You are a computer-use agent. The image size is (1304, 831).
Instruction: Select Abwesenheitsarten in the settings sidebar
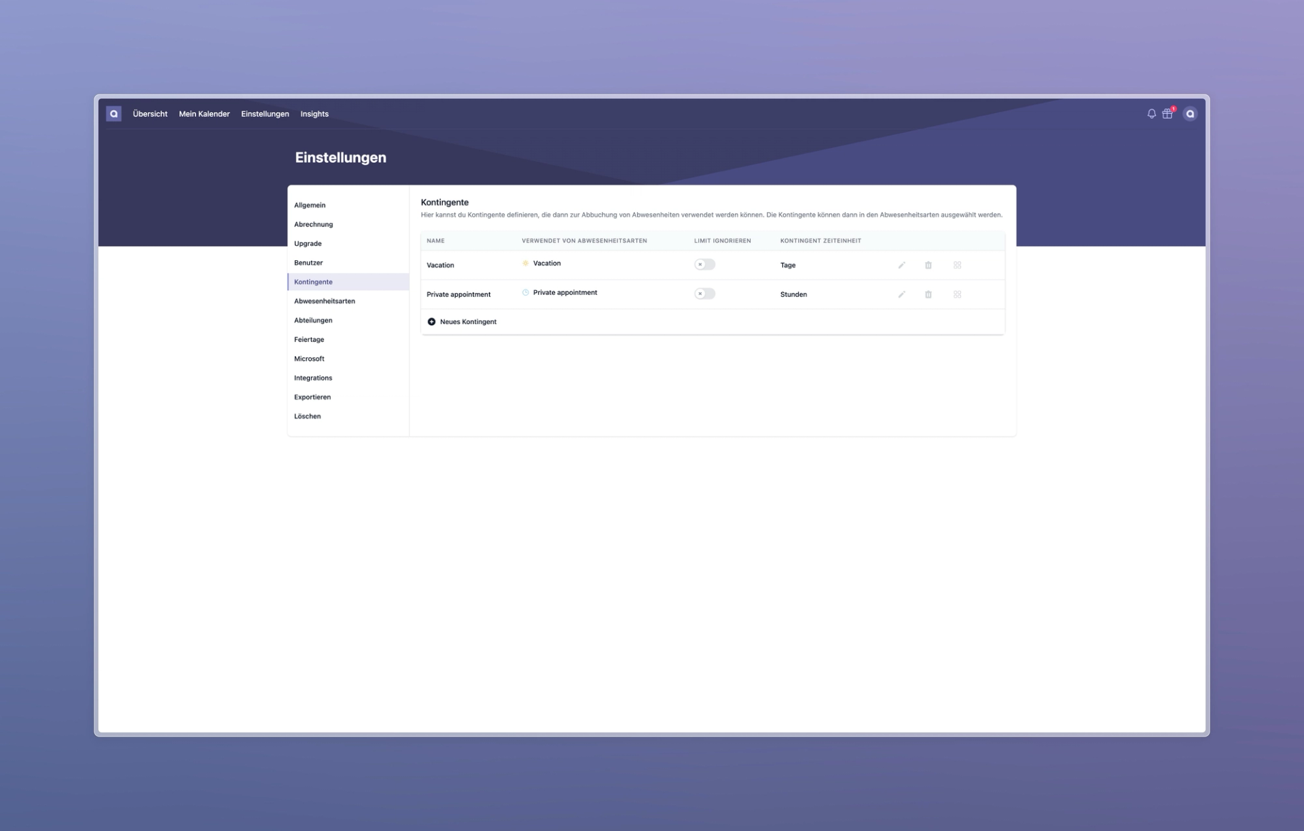(x=324, y=301)
